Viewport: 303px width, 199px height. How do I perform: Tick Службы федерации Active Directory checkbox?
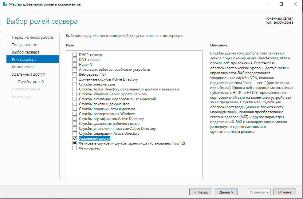coord(75,133)
